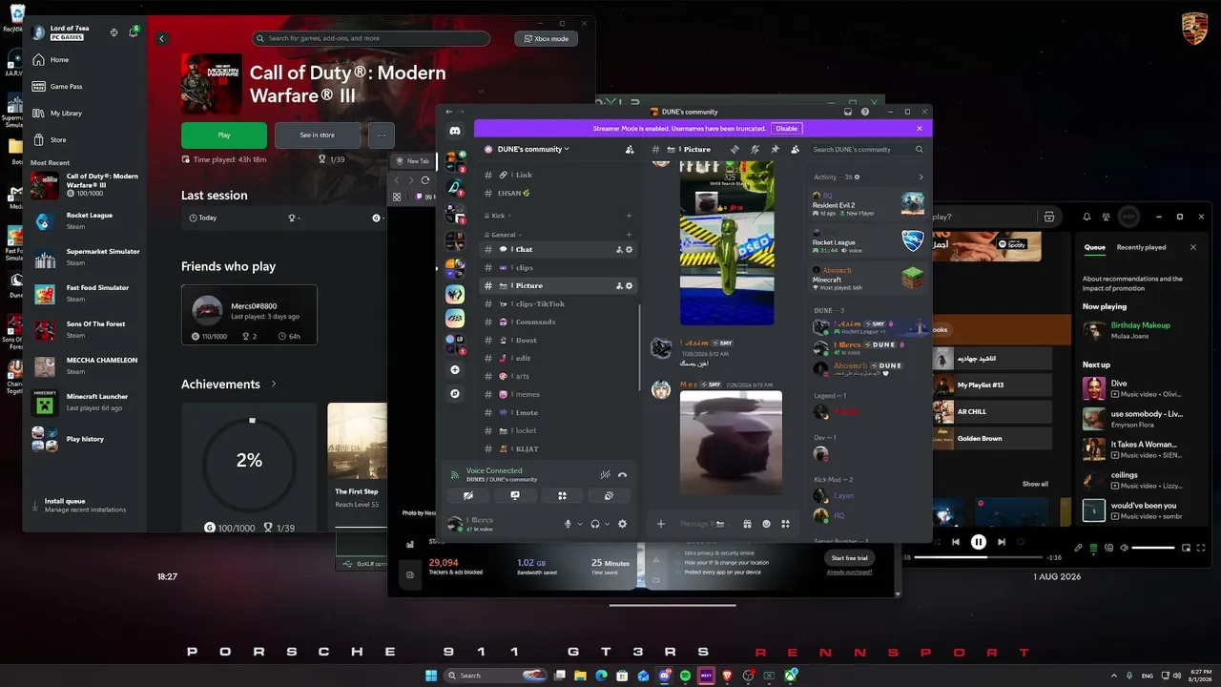1221x687 pixels.
Task: Mute notifications icon in Picture channel header
Action: point(755,150)
